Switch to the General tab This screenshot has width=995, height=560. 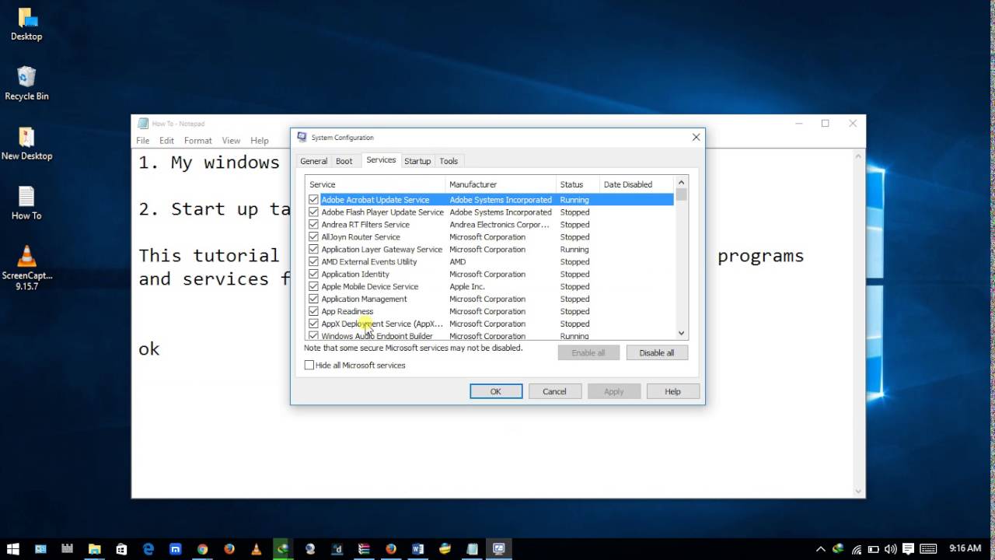(313, 161)
